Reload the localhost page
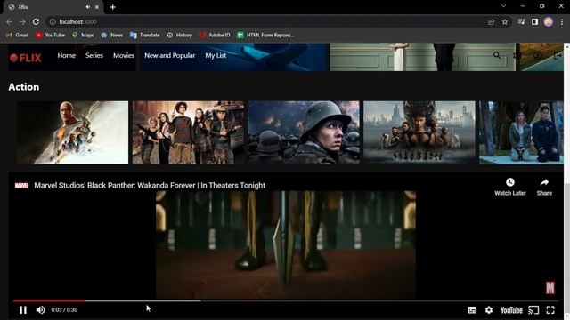This screenshot has width=570, height=320. 36,21
